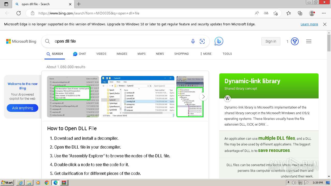Image resolution: width=331 pixels, height=186 pixels.
Task: View site information via the lock icon
Action: tap(32, 13)
